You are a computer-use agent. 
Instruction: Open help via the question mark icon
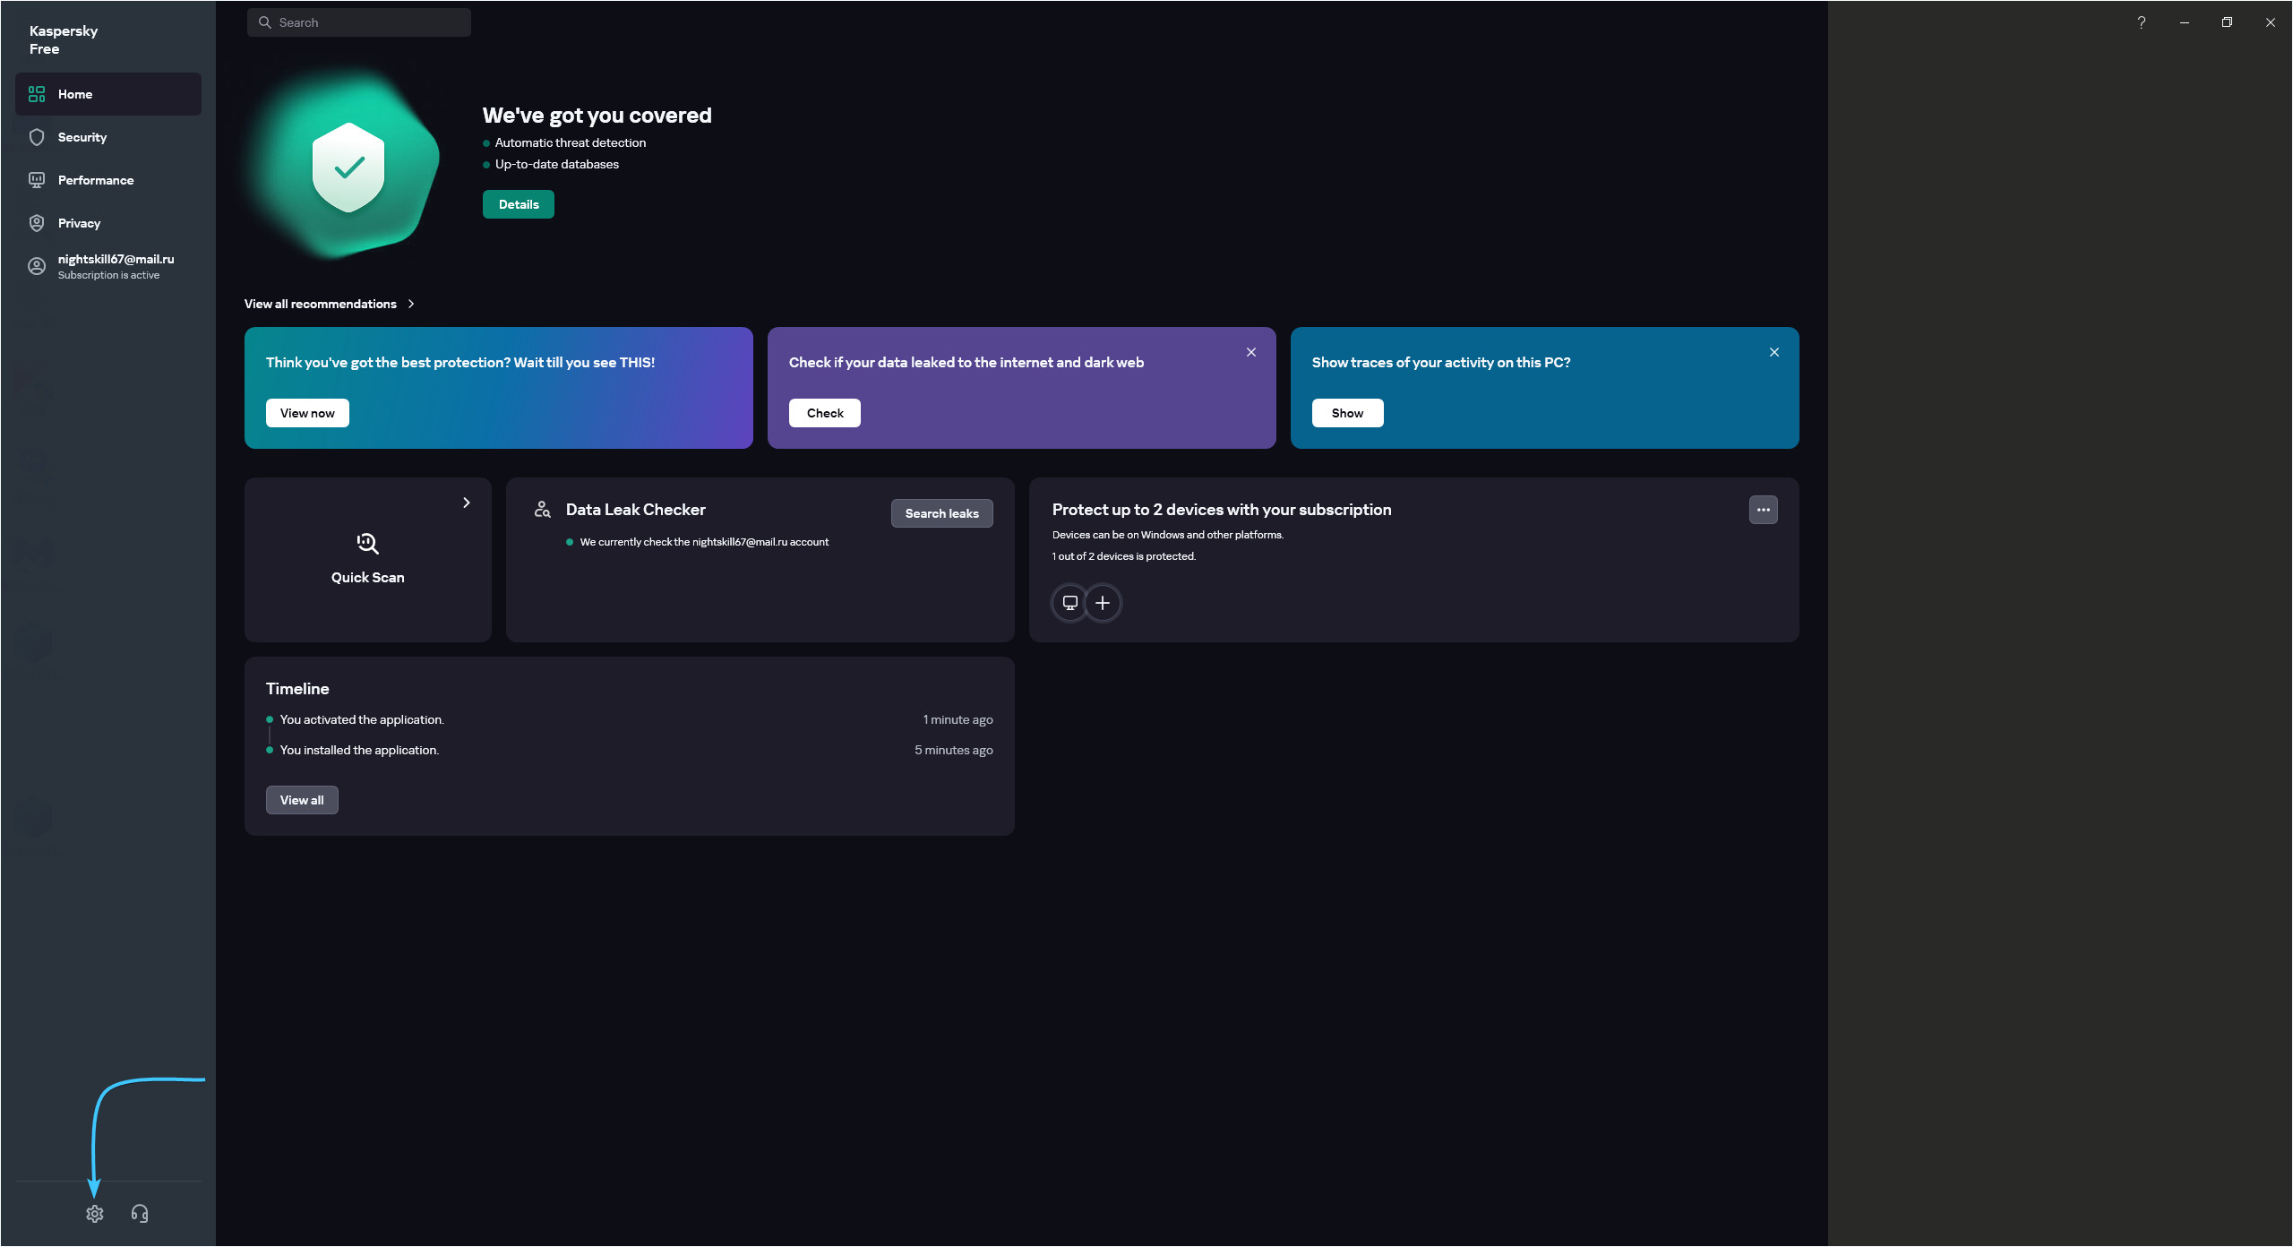tap(2141, 22)
